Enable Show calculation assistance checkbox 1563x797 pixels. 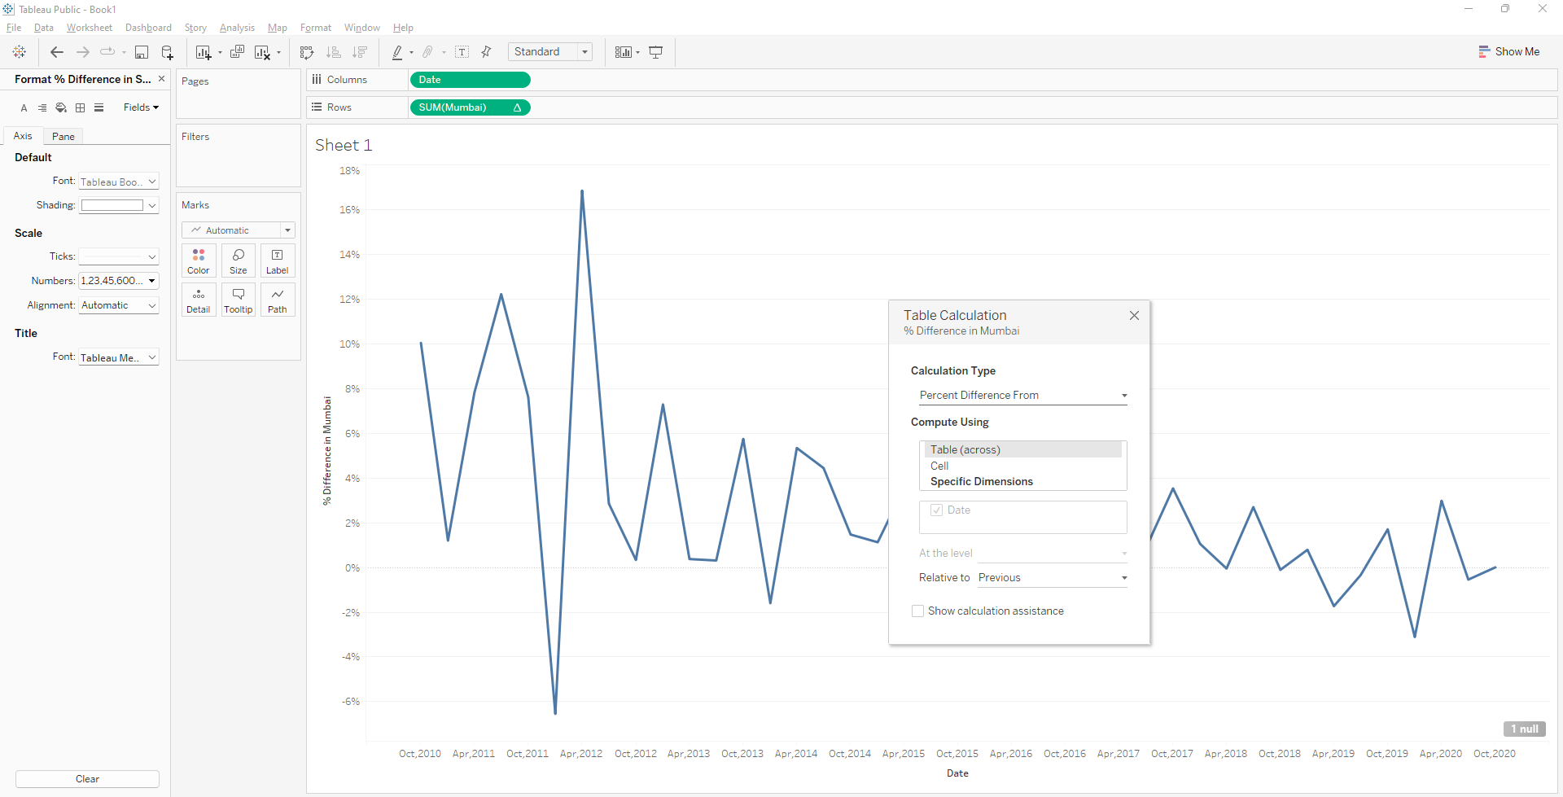tap(917, 611)
